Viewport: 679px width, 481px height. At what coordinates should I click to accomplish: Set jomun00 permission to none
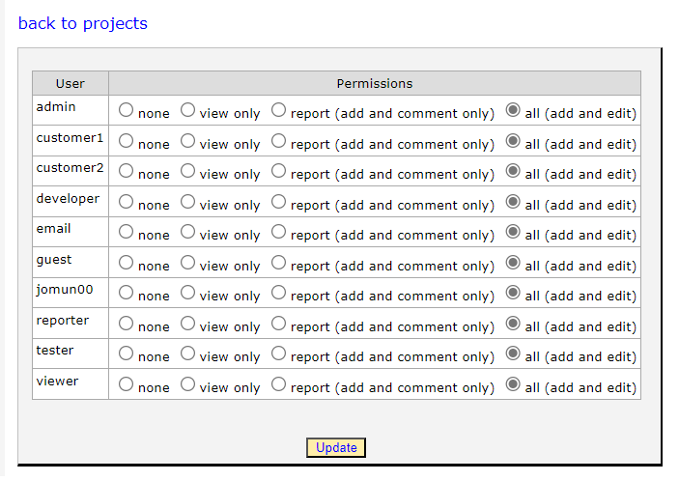point(126,293)
